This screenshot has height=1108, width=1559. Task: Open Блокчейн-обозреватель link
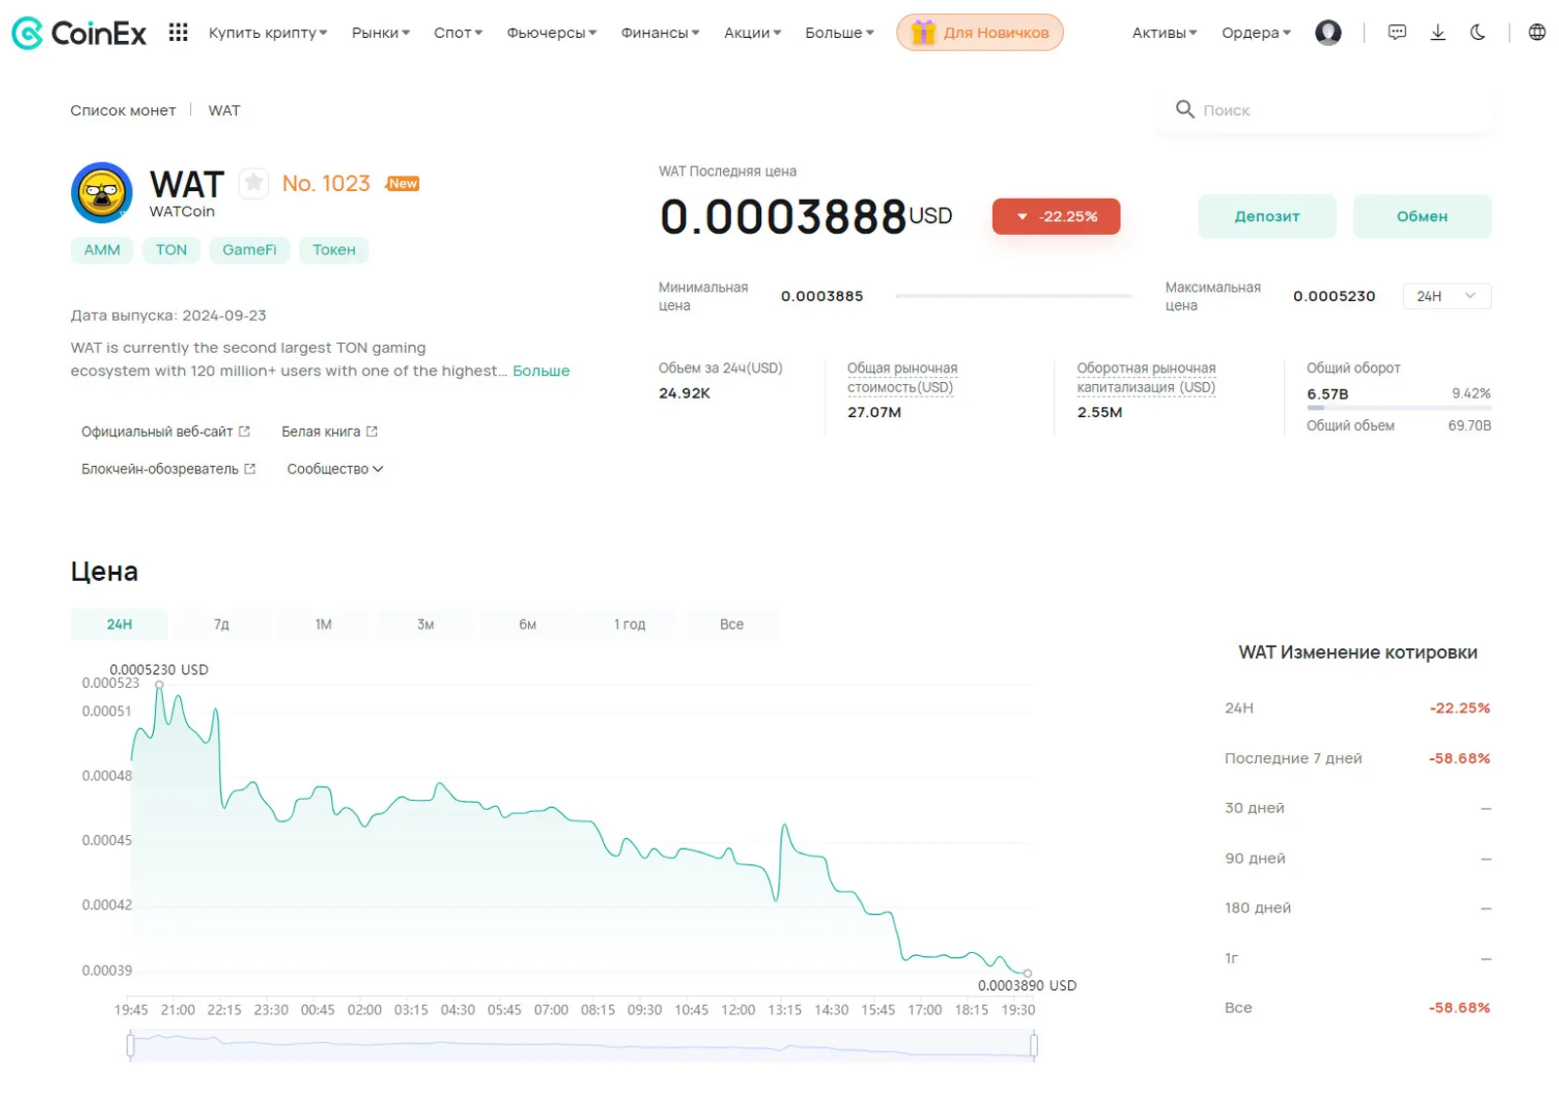coord(169,469)
